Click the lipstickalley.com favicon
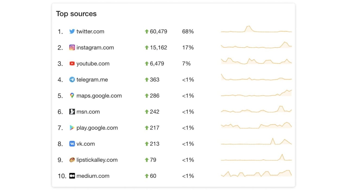Image resolution: width=347 pixels, height=190 pixels. click(x=72, y=160)
